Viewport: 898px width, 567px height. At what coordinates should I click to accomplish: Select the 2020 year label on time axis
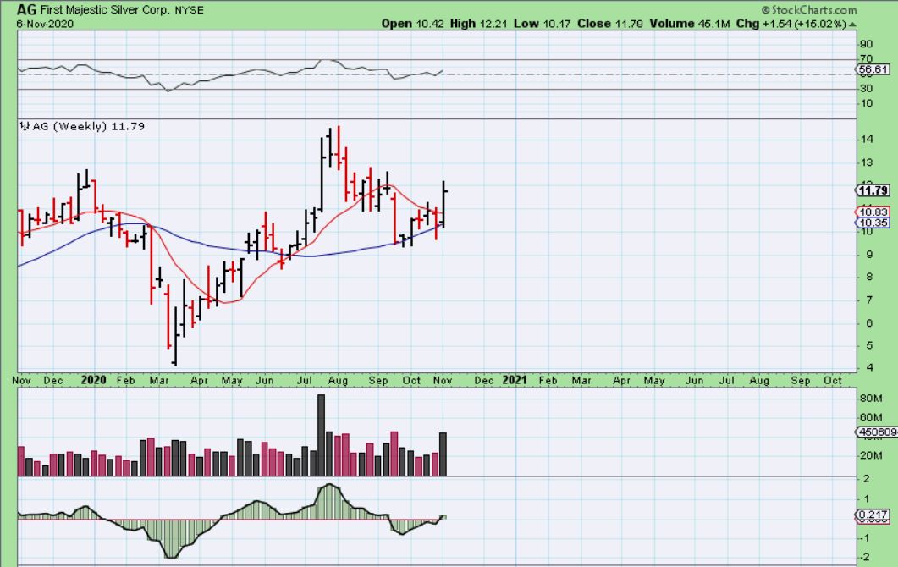(x=92, y=381)
